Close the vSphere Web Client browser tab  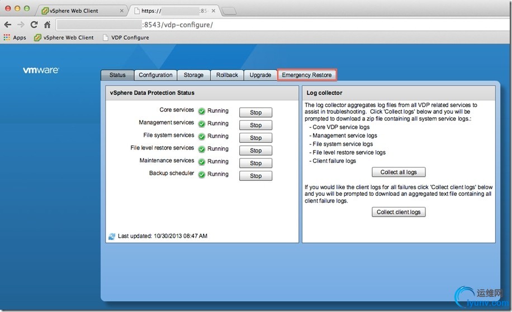[121, 11]
